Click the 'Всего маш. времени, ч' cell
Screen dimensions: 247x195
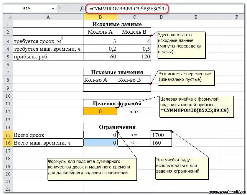[x=48, y=143]
